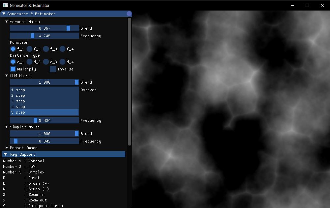Click the 'C : Polygonal Lasso' key hint
Image resolution: width=330 pixels, height=208 pixels.
click(33, 206)
